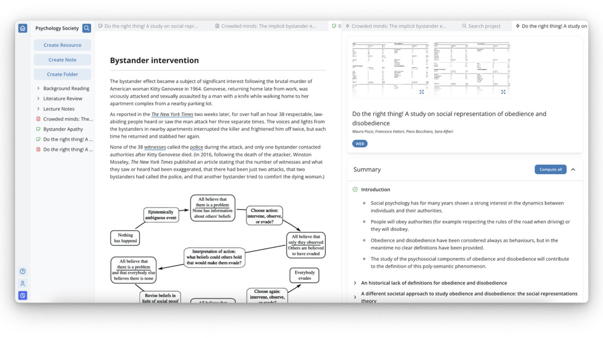Screen dimensions: 603x338
Task: Click the WEB source badge
Action: 360,144
